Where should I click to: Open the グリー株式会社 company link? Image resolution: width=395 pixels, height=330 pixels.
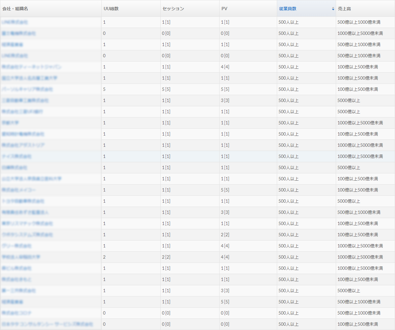(17, 246)
